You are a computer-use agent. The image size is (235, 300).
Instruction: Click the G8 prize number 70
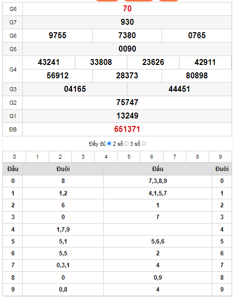point(127,8)
